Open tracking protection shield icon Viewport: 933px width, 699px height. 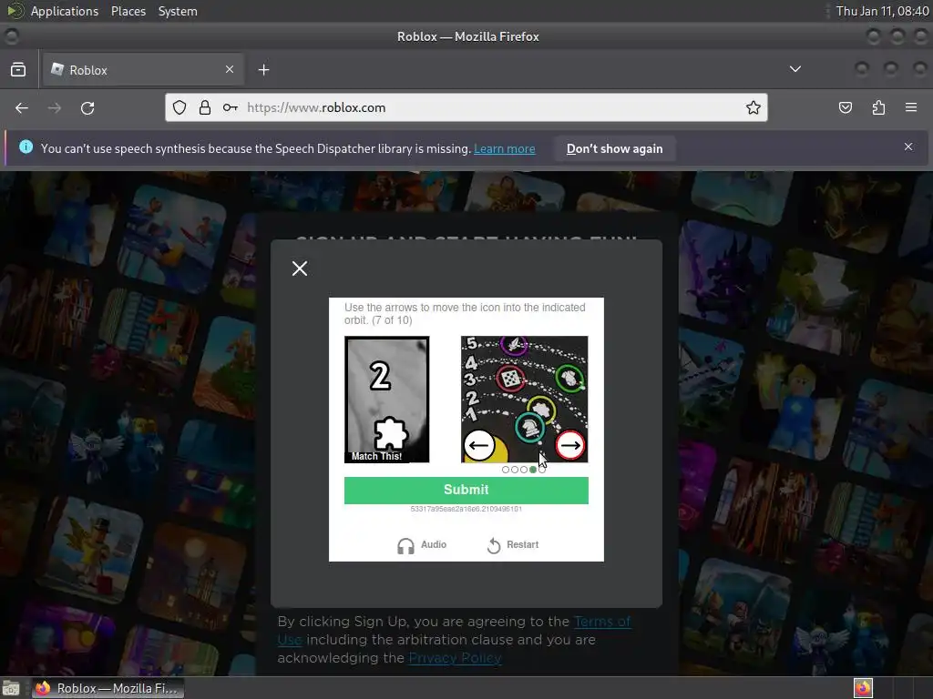[179, 107]
